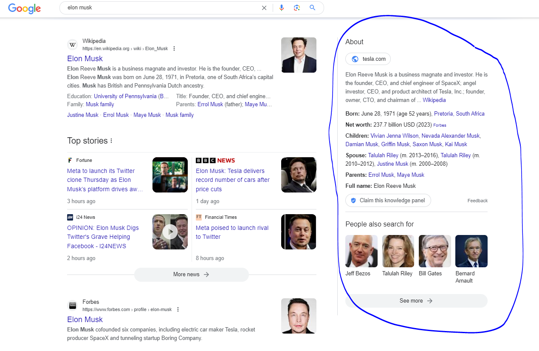Select Talulah Riley thumbnail in related people
This screenshot has height=351, width=539.
point(398,251)
